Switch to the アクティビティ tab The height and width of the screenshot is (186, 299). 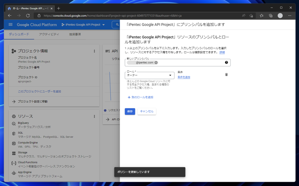[x=49, y=34]
